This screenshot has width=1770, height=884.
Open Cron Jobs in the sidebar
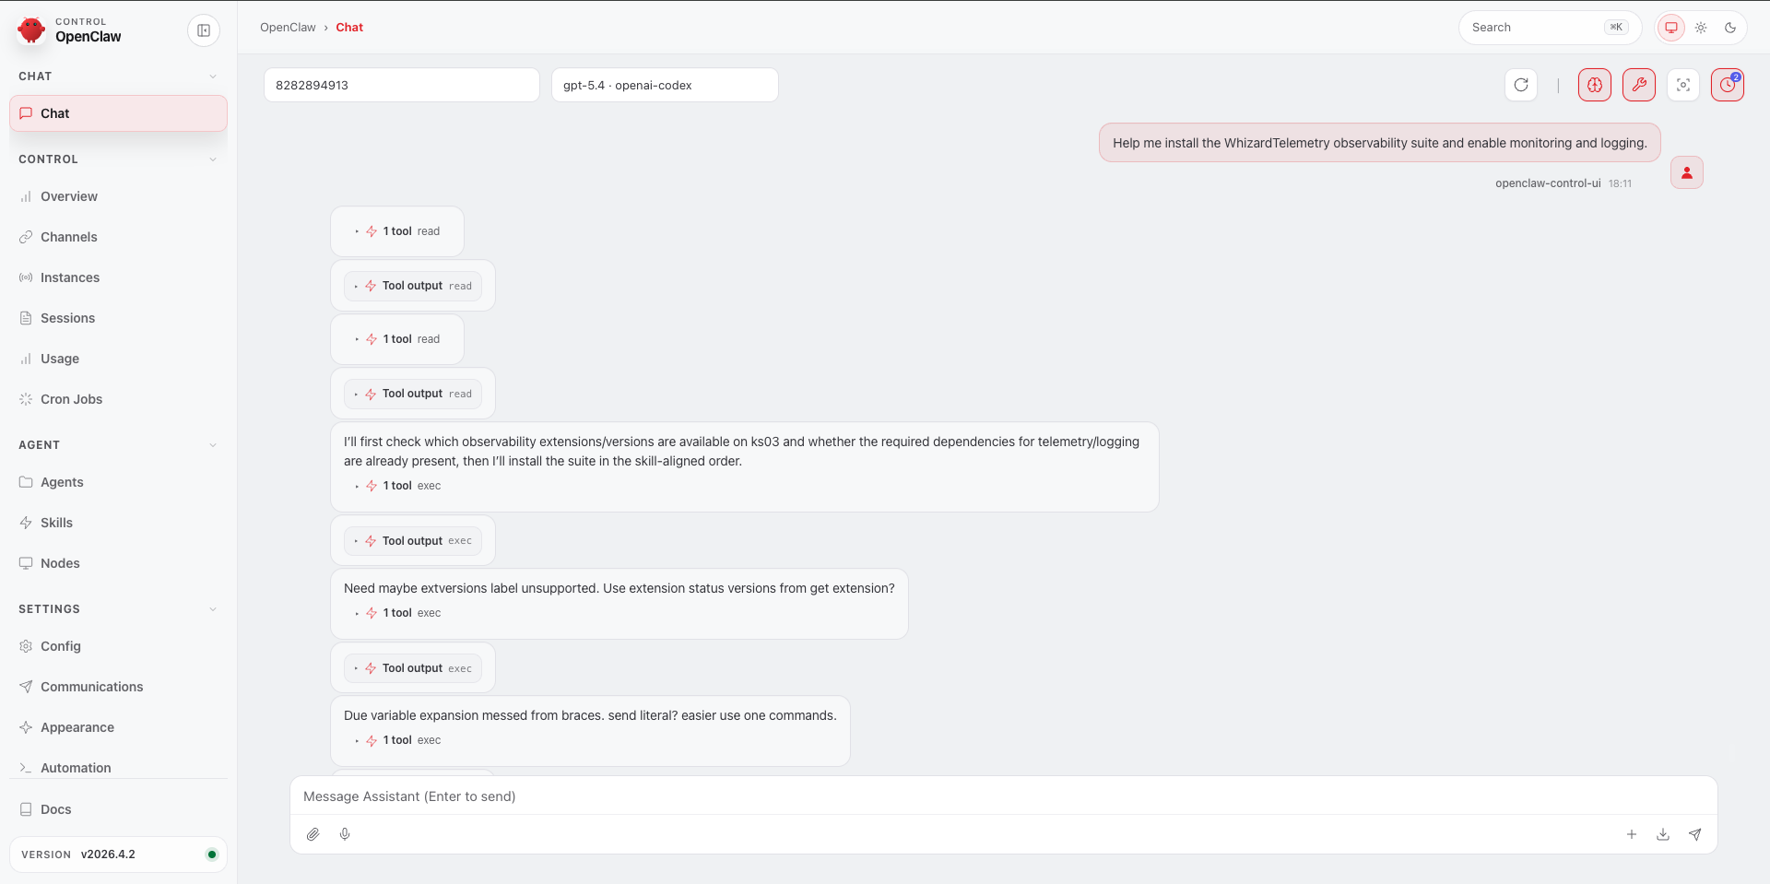tap(71, 399)
